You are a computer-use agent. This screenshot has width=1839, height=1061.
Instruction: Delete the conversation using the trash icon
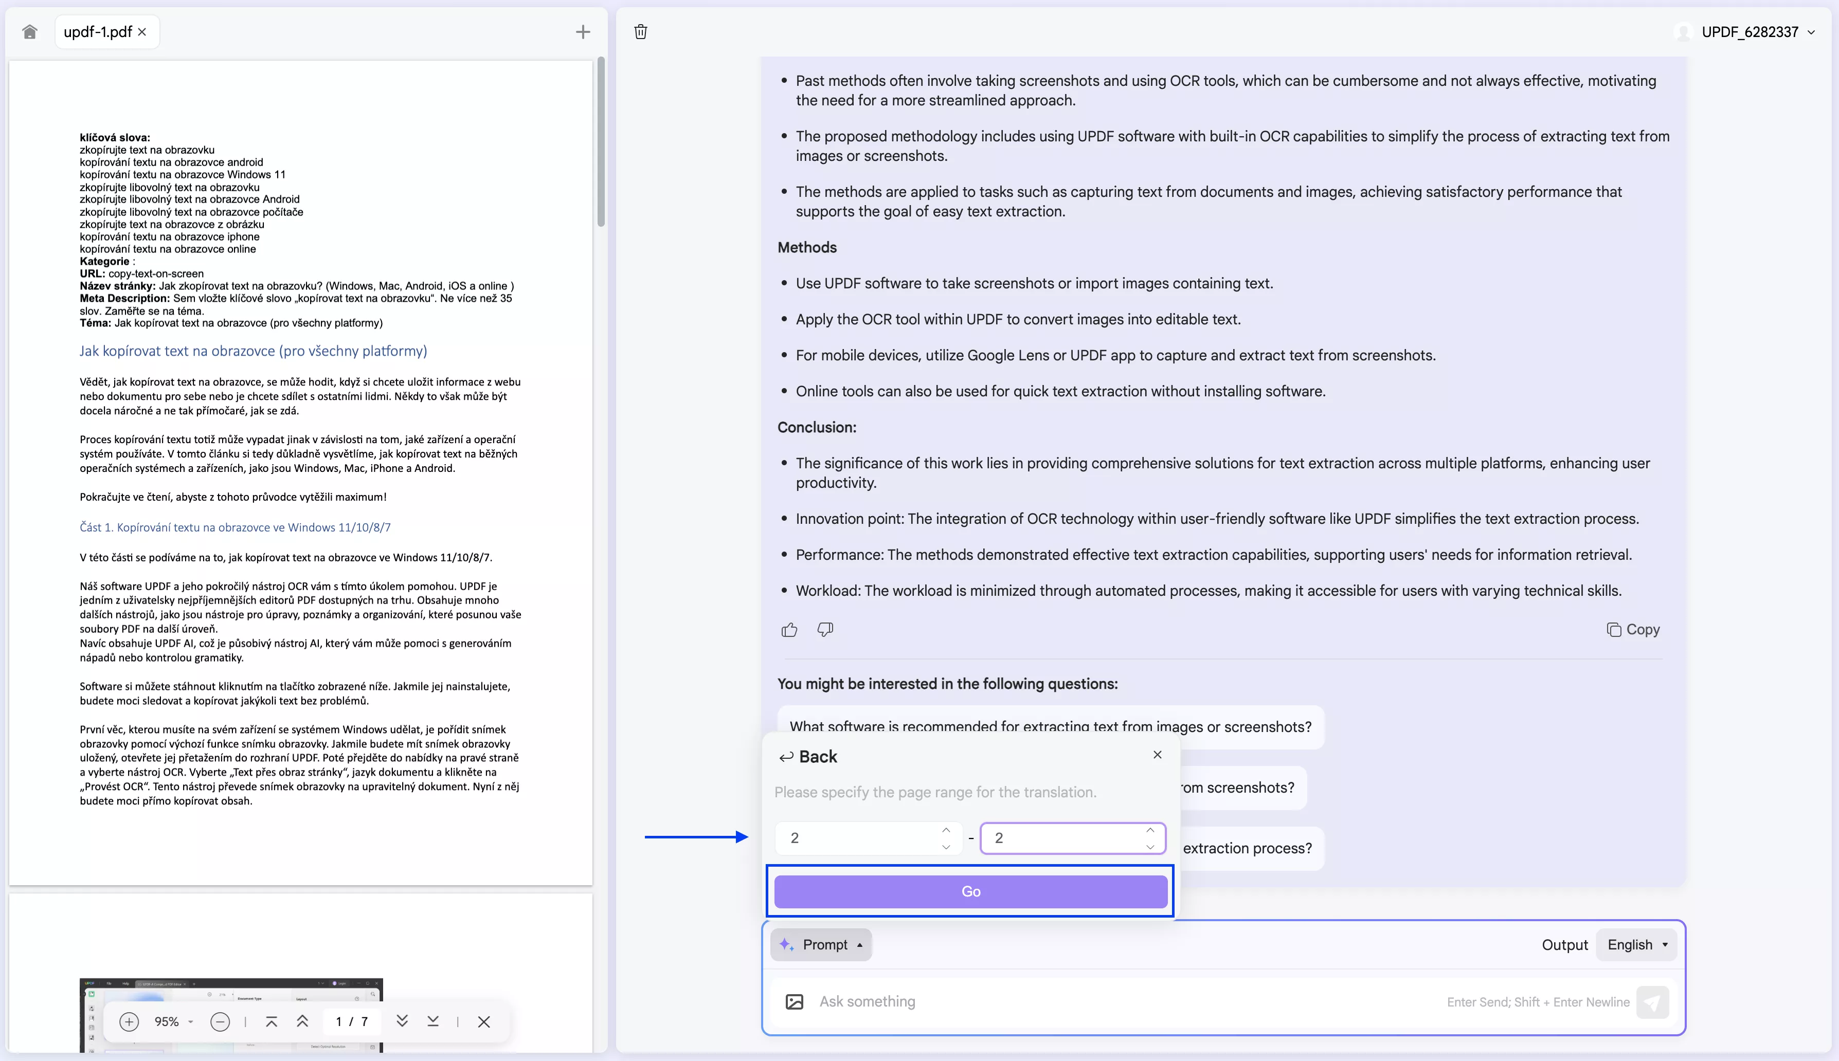click(x=640, y=31)
